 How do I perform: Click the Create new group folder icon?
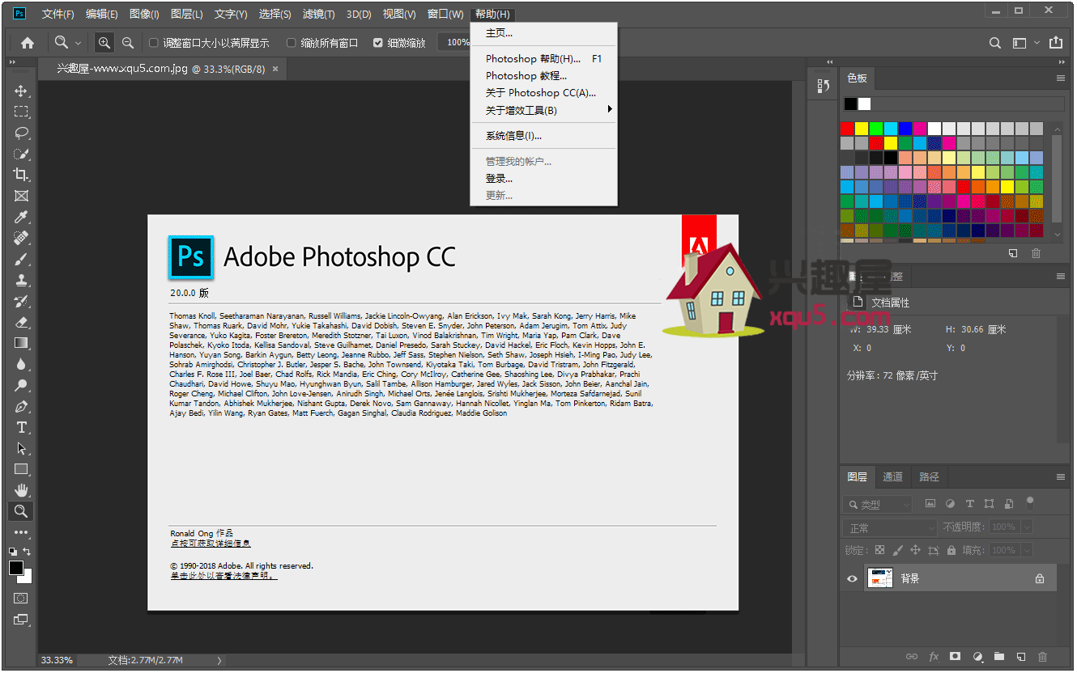pyautogui.click(x=998, y=657)
